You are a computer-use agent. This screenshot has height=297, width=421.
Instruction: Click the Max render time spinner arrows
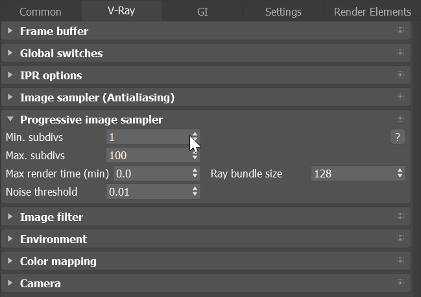pyautogui.click(x=195, y=174)
